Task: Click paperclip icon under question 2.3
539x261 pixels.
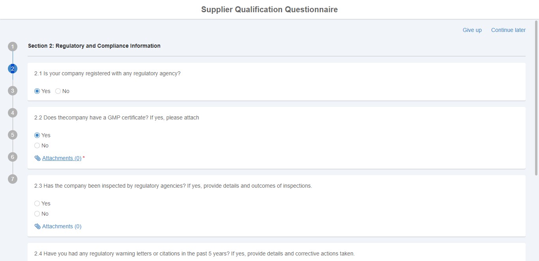Action: tap(37, 226)
